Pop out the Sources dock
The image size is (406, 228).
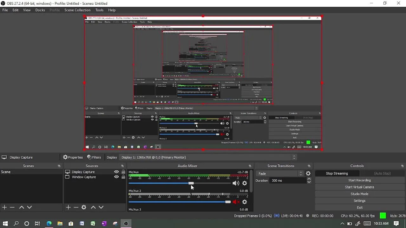pos(122,166)
